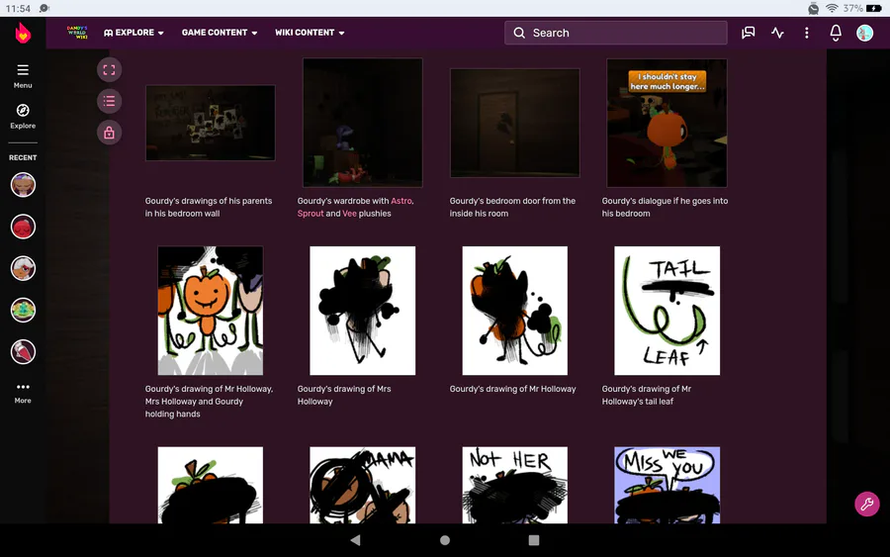Open the red character recent wiki avatar
The image size is (890, 557).
(24, 227)
